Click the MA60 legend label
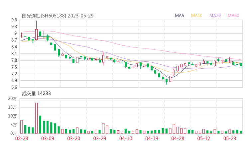This screenshot has width=246, height=146. pos(233,16)
